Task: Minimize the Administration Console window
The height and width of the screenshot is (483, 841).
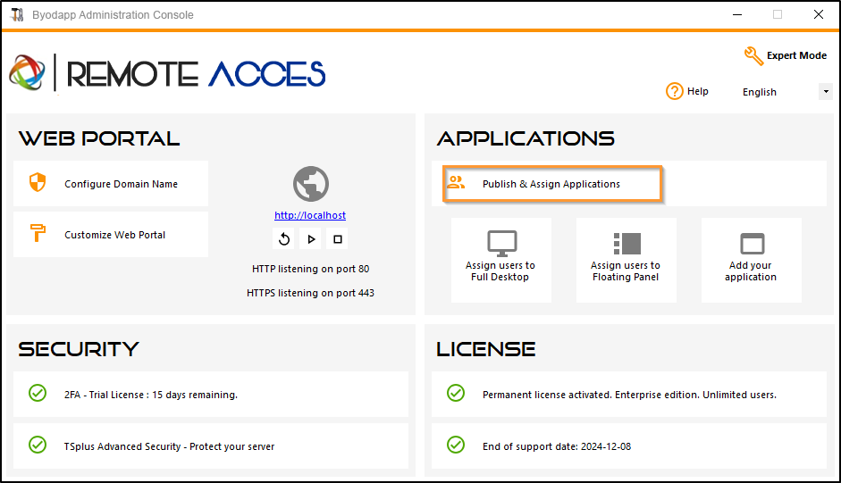Action: point(737,15)
